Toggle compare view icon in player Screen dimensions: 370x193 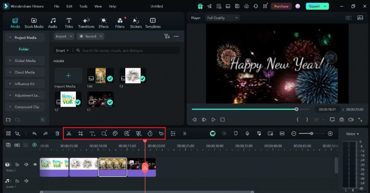click(x=349, y=18)
